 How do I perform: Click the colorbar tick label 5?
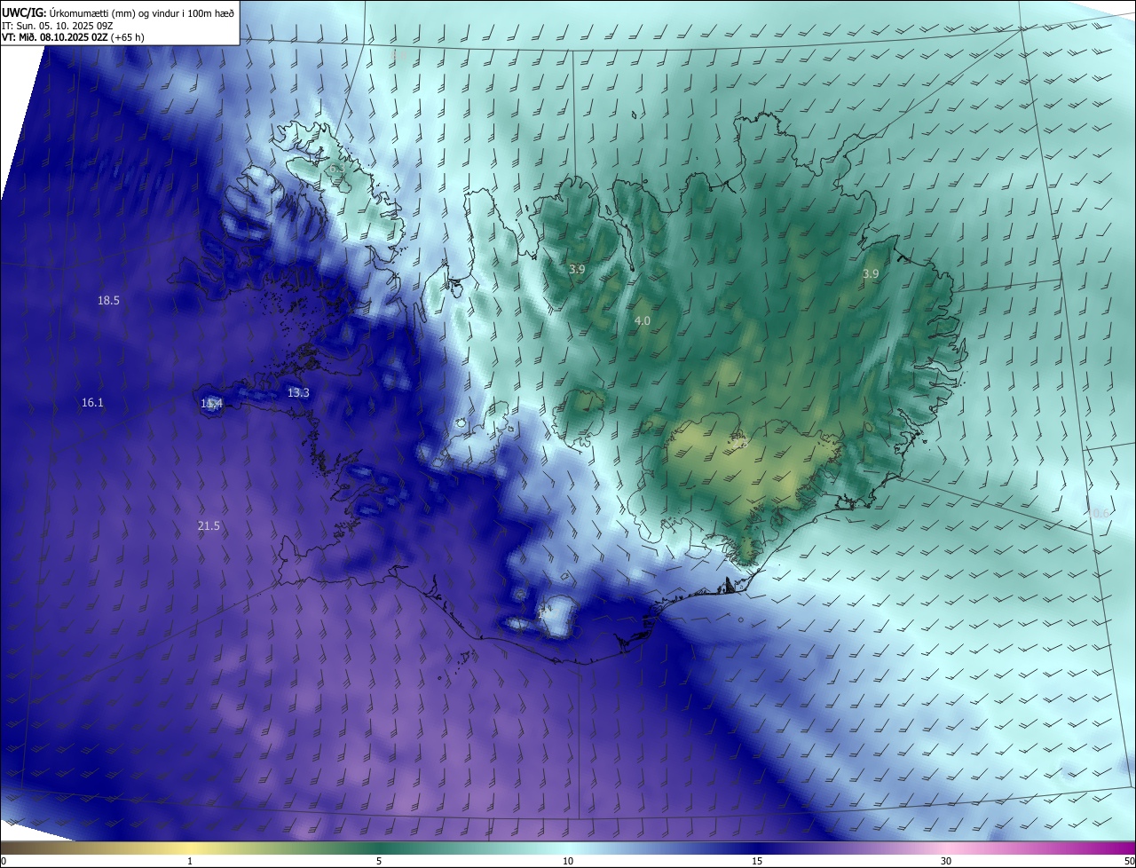tap(379, 861)
